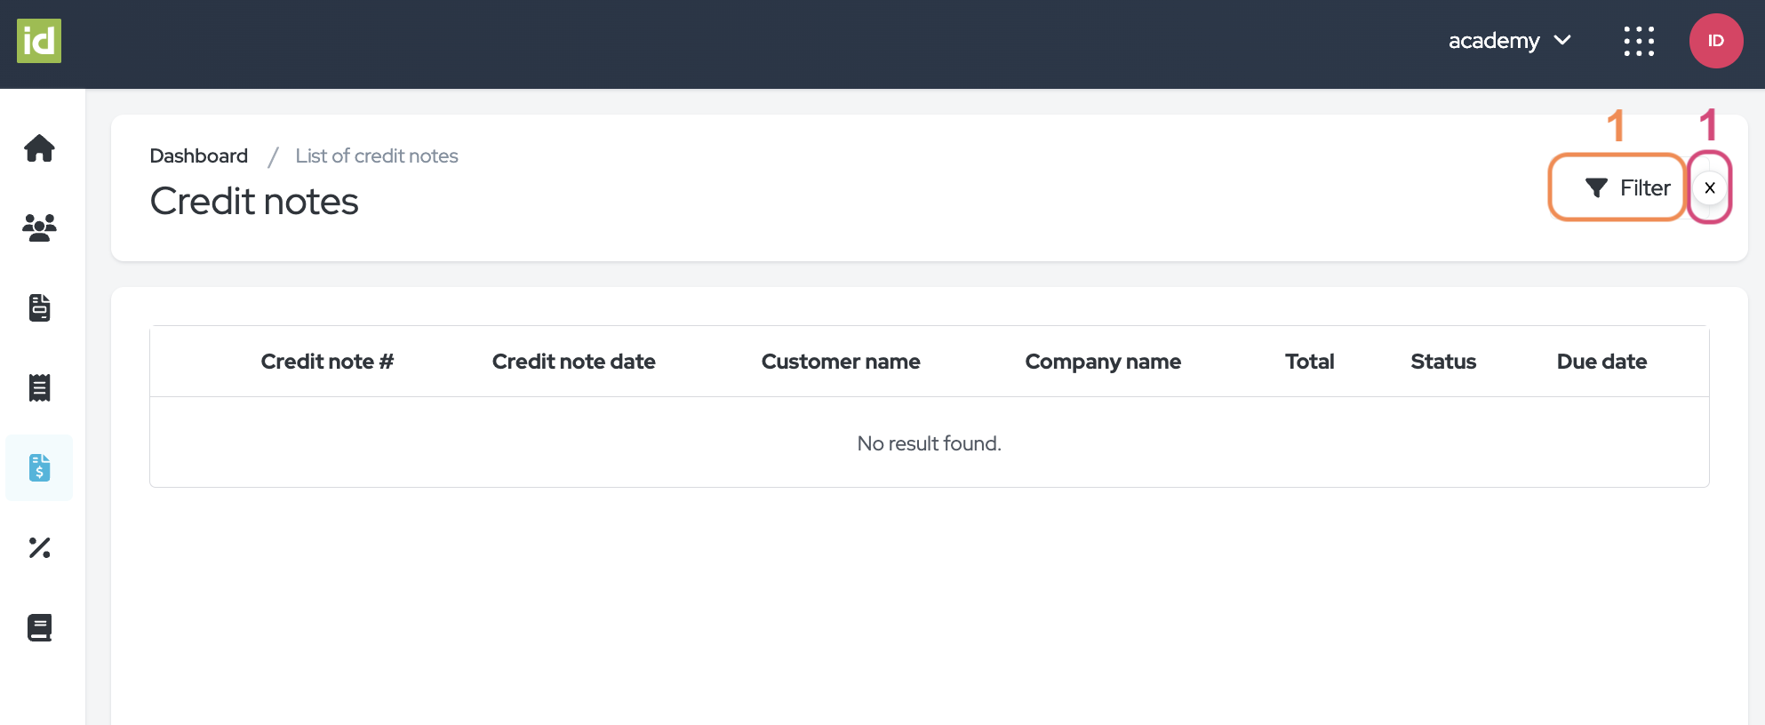Viewport: 1765px width, 725px height.
Task: Open the nine-dot apps grid menu
Action: coord(1639,41)
